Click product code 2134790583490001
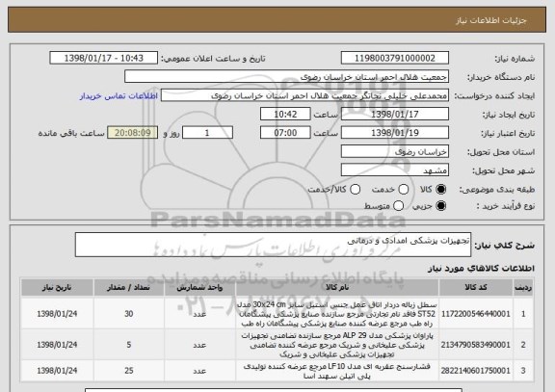 tap(476, 345)
